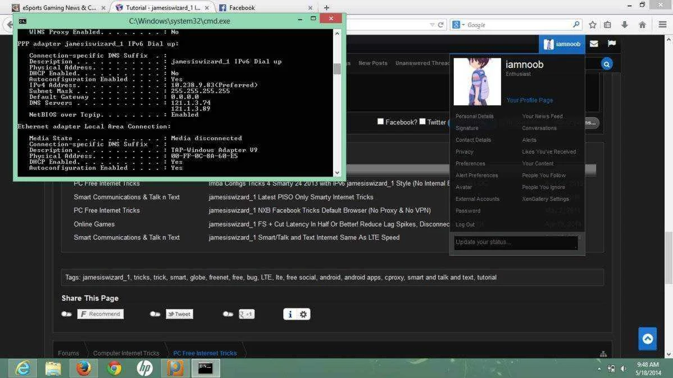Click the Google +1 share button
The image size is (673, 378).
coord(247,314)
